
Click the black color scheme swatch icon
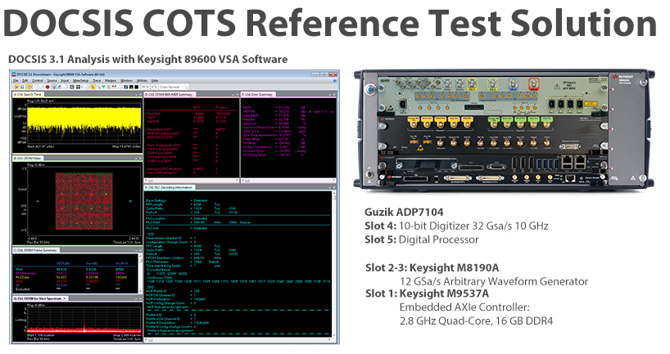[x=136, y=87]
